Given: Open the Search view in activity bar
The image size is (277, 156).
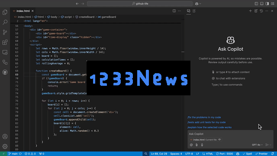Looking at the screenshot, I should click(5, 22).
